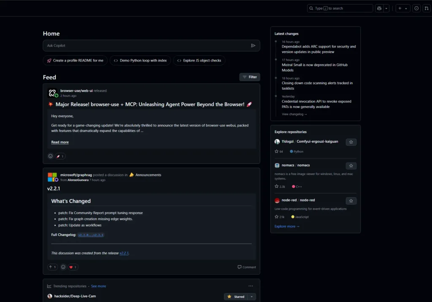Open the 'Major Release! browser-use + MCP' title
The height and width of the screenshot is (302, 432).
tap(150, 104)
